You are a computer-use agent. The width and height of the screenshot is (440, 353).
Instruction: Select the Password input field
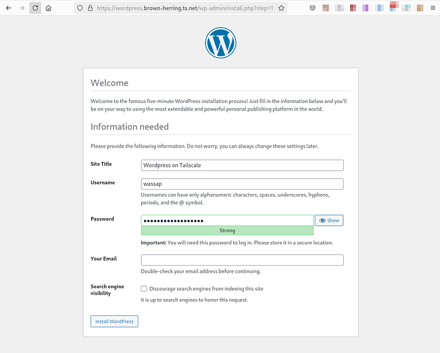click(x=228, y=220)
